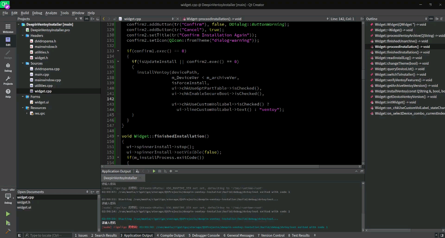Click the green Run button
The height and width of the screenshot is (238, 445).
[8, 214]
